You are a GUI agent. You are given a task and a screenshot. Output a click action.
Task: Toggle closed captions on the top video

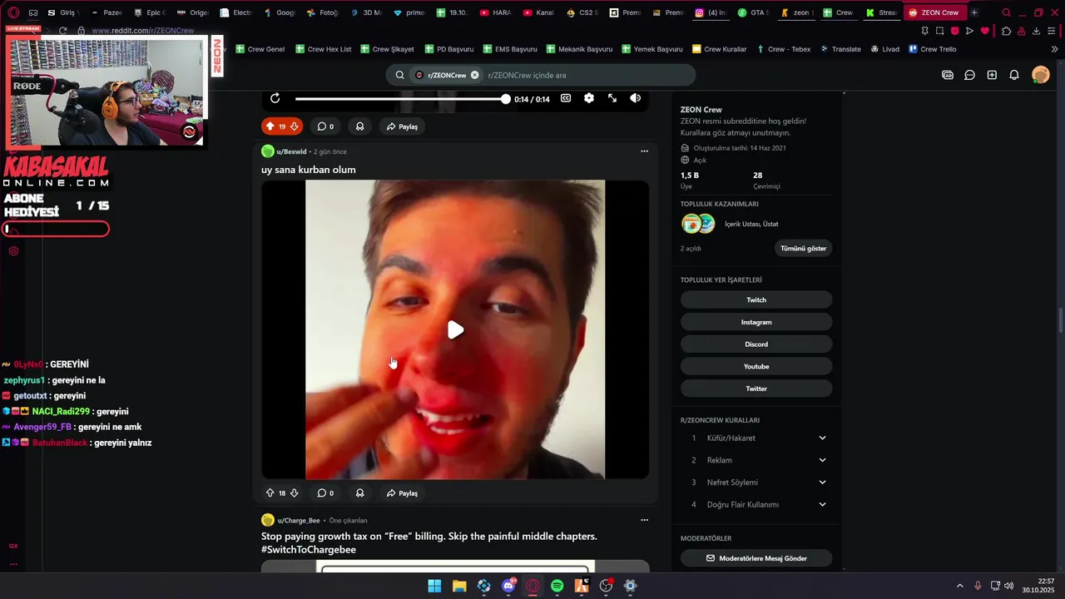coord(566,98)
